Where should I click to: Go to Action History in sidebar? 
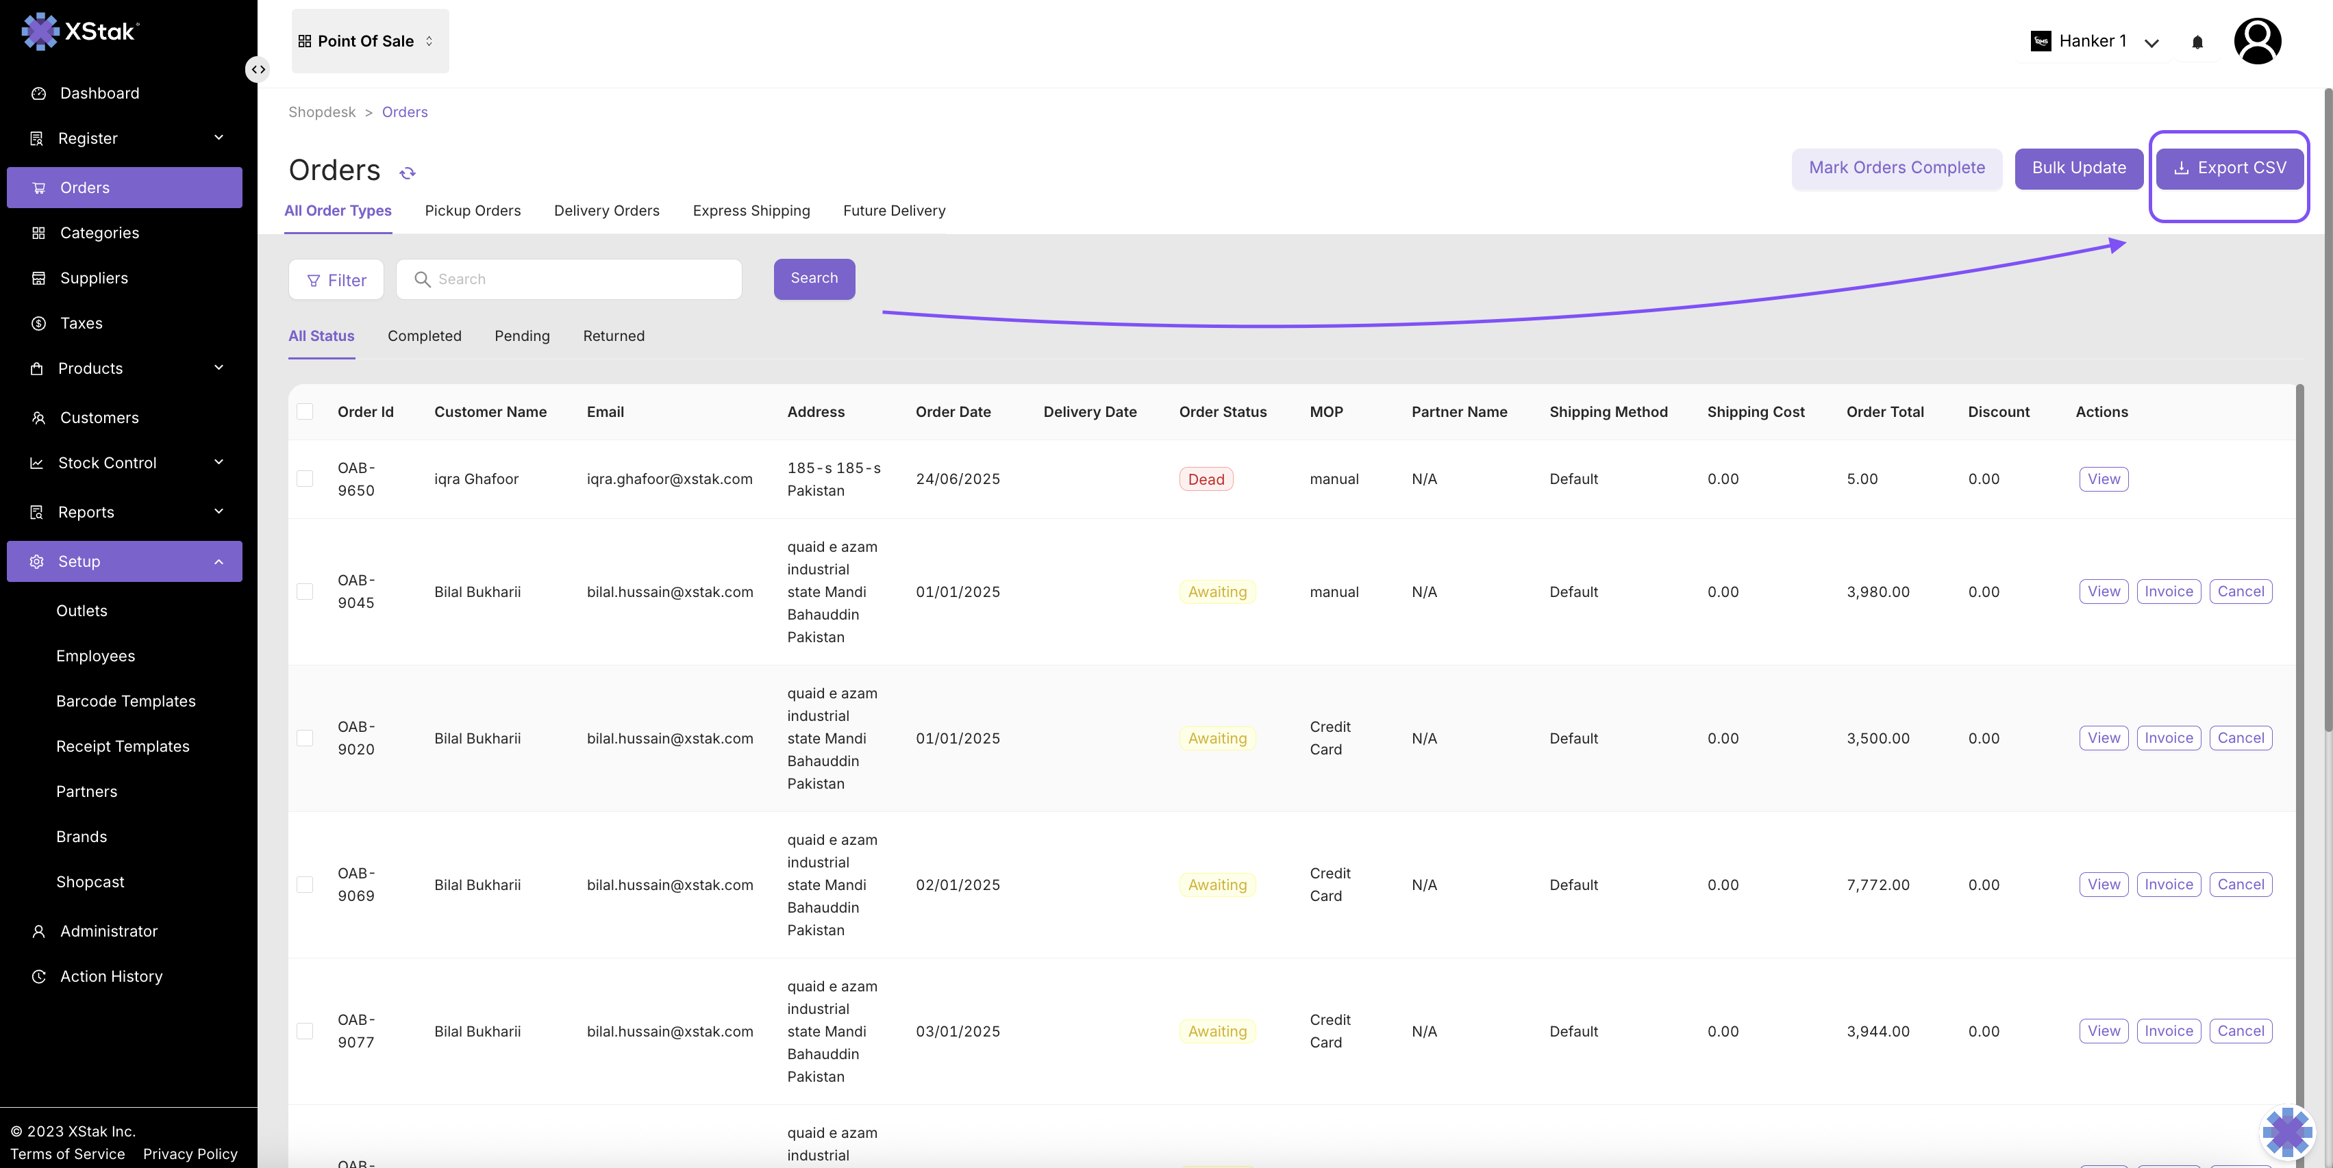click(110, 976)
